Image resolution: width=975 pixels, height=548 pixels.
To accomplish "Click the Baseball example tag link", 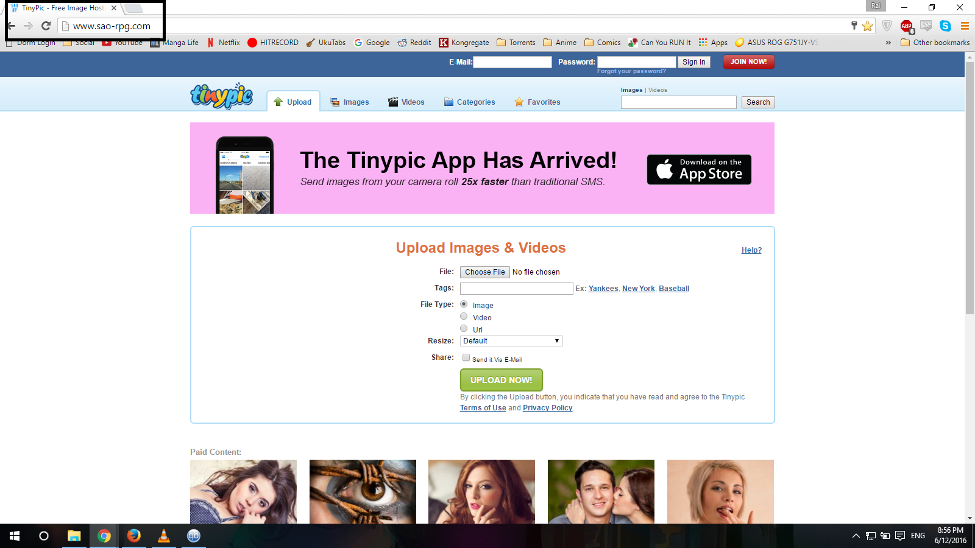I will [674, 289].
